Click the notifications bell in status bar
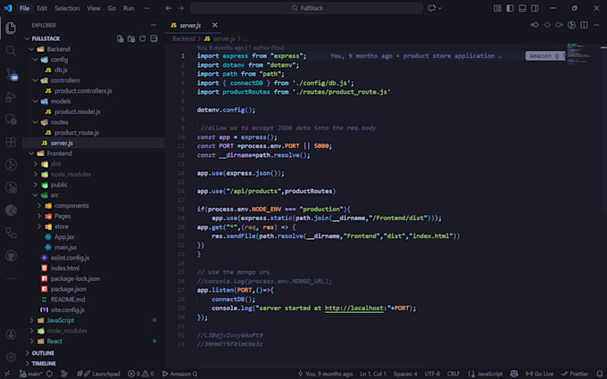This screenshot has width=607, height=379. click(x=600, y=374)
